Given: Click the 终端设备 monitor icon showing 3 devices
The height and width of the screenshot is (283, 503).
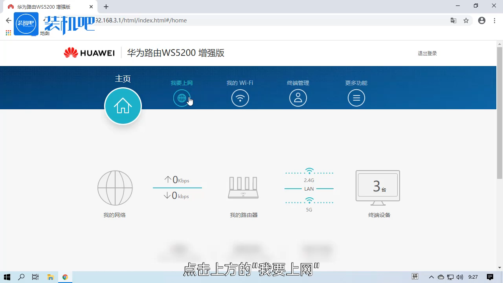Looking at the screenshot, I should 377,186.
